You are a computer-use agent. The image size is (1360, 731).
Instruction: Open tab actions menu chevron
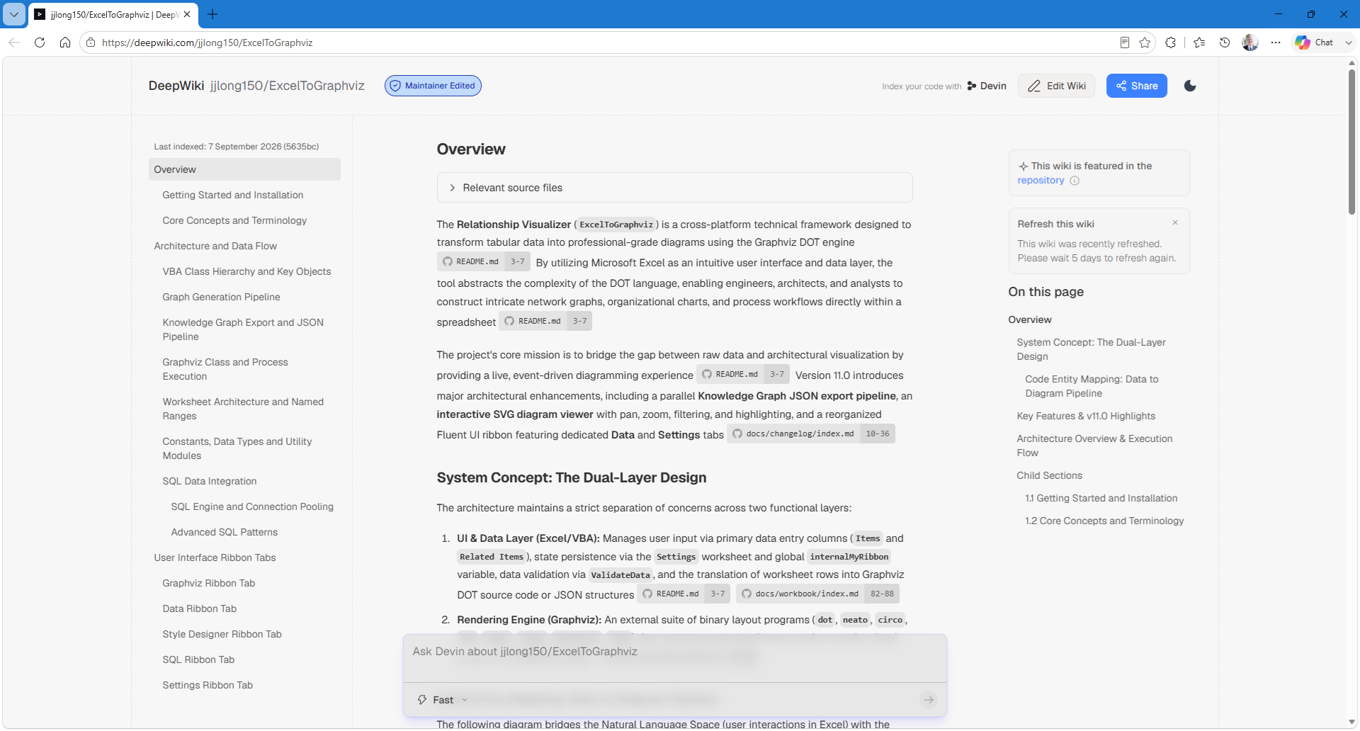pyautogui.click(x=13, y=14)
